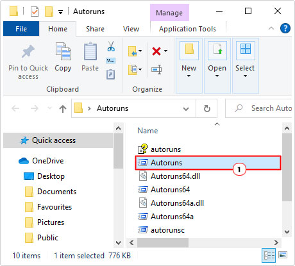Click navigation pane scroll down arrow
This screenshot has width=295, height=266.
[x=118, y=243]
